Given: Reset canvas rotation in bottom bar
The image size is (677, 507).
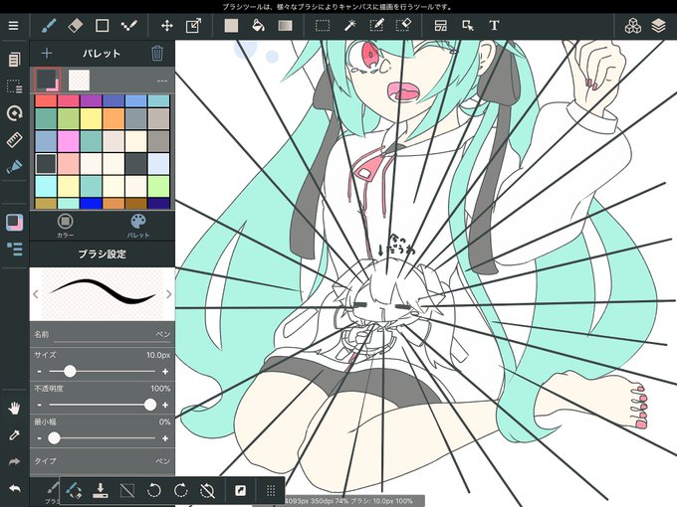Looking at the screenshot, I should pos(208,491).
